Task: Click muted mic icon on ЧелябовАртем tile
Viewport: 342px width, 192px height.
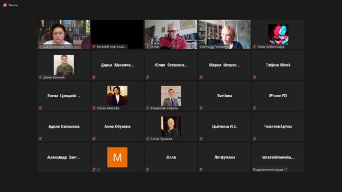Action: 254,139
